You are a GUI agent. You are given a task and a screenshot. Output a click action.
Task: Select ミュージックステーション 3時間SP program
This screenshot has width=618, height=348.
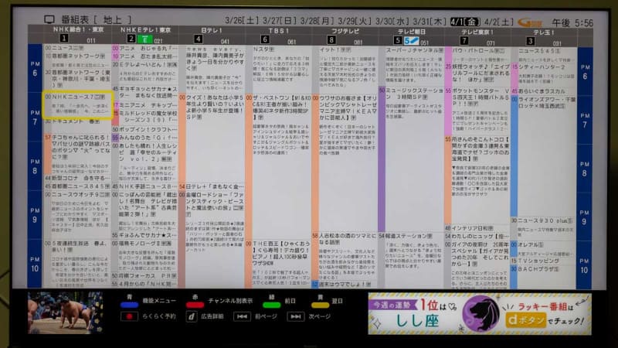tap(411, 159)
